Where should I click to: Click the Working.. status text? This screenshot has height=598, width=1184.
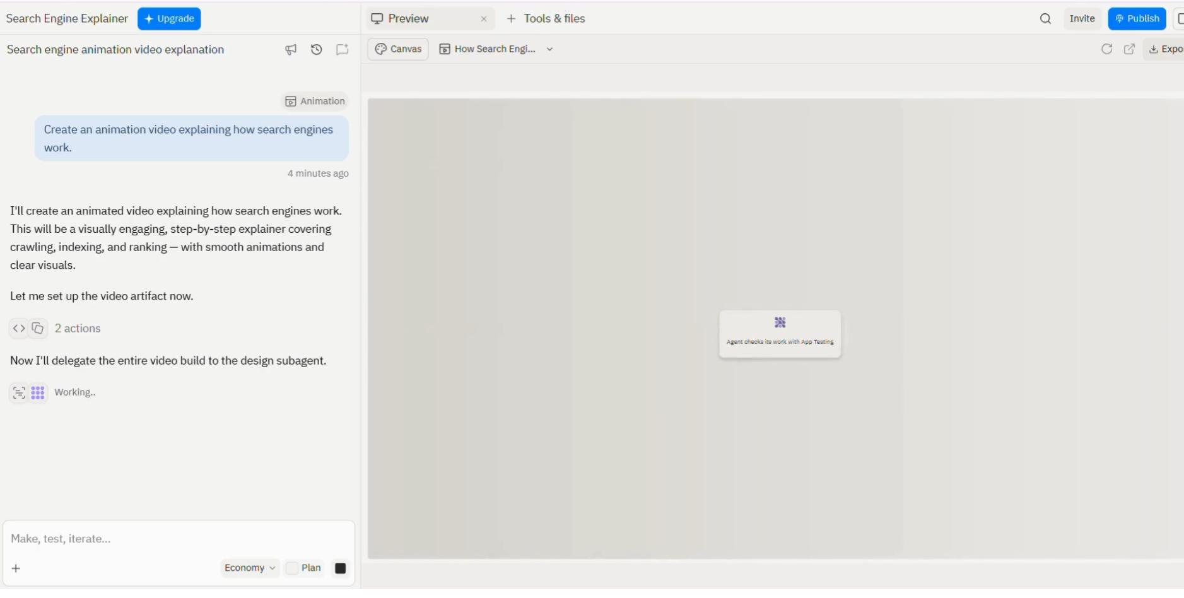click(x=75, y=392)
